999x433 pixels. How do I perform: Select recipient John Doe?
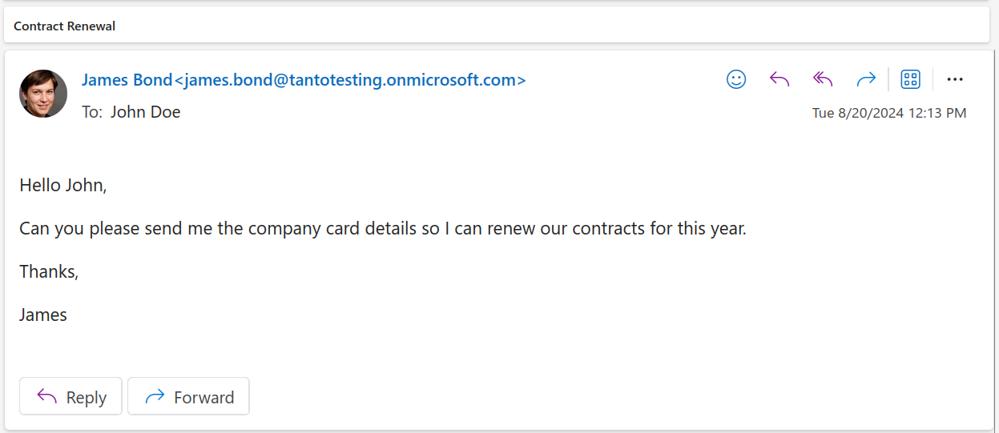pyautogui.click(x=145, y=112)
